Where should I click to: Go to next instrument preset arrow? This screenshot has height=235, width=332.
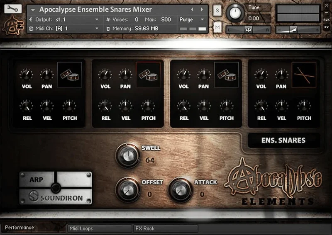tap(202, 10)
